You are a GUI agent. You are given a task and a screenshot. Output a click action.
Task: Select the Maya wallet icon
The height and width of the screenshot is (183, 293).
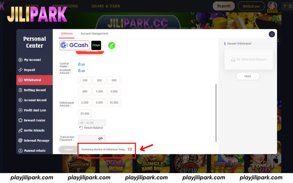pos(96,45)
